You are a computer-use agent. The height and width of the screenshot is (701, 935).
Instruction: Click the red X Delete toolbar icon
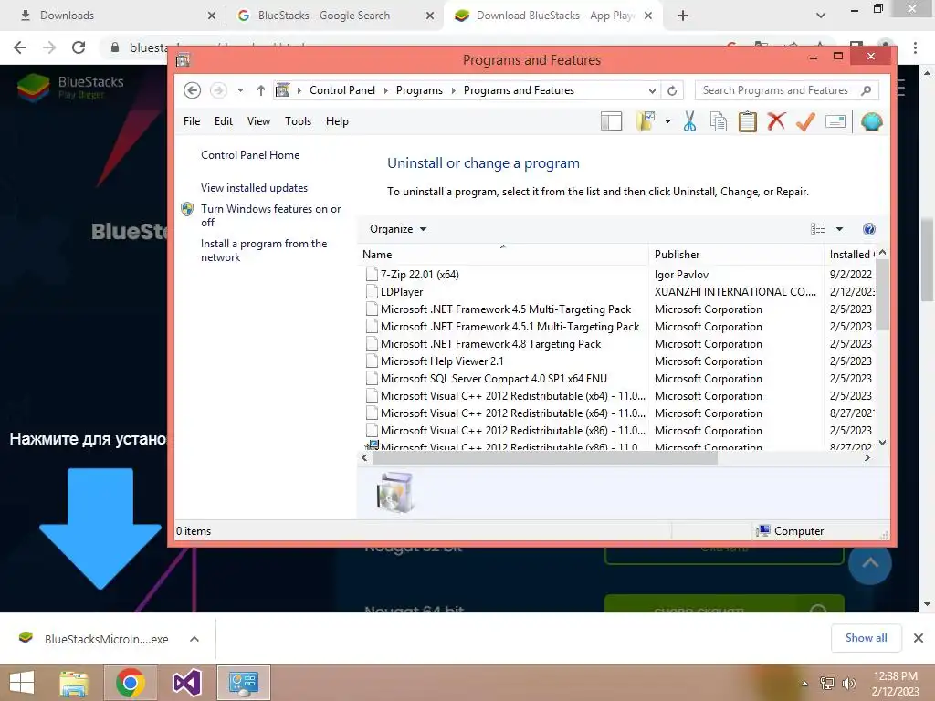coord(776,121)
